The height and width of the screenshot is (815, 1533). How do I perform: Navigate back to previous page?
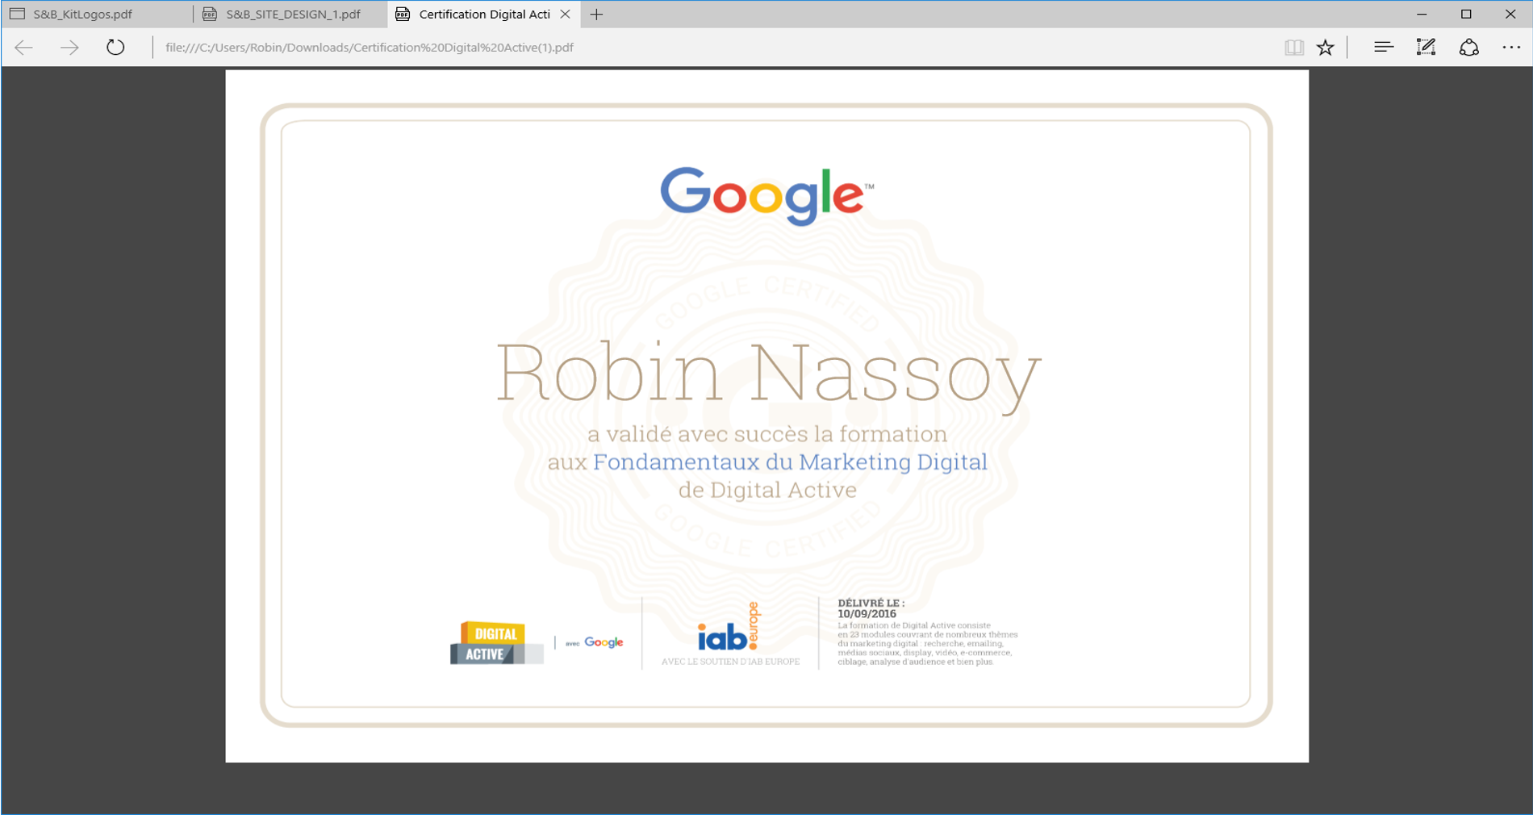click(x=23, y=47)
